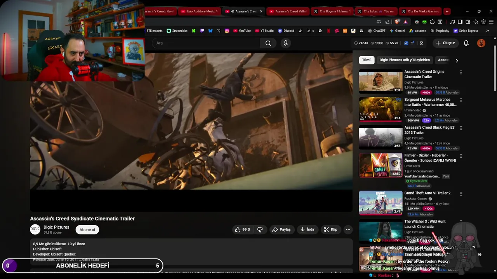
Task: Open Sergeant Metaurus Marches Into Battle thumbnail
Action: tap(381, 109)
